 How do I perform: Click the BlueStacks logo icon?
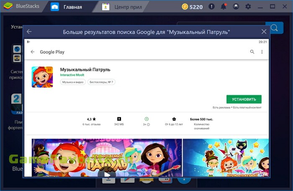pos(8,6)
